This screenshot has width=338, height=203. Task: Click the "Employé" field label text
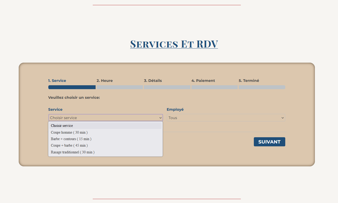(x=175, y=109)
